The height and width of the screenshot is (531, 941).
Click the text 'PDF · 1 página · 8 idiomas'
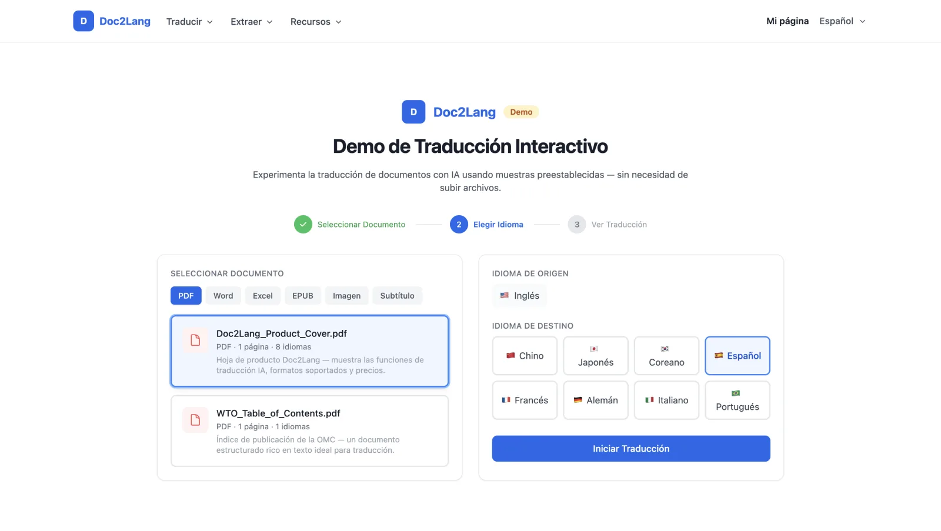263,347
